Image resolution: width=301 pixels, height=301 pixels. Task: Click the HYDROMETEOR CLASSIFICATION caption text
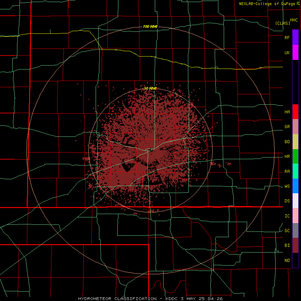(117, 299)
